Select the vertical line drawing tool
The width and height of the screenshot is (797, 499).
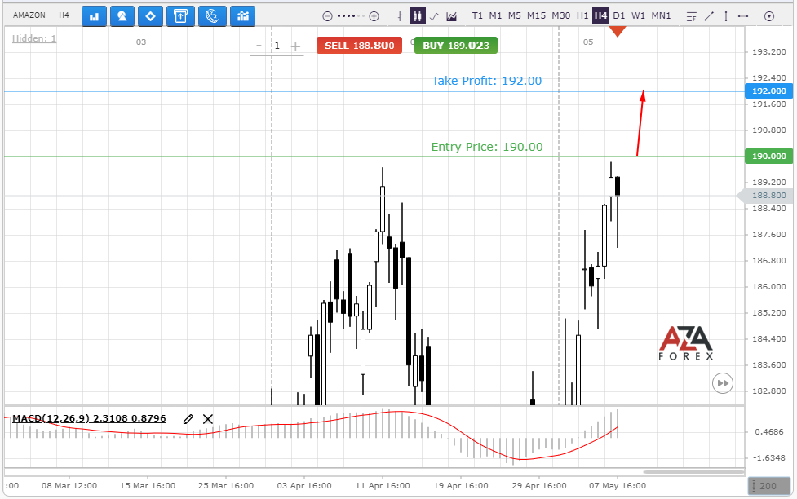(726, 16)
